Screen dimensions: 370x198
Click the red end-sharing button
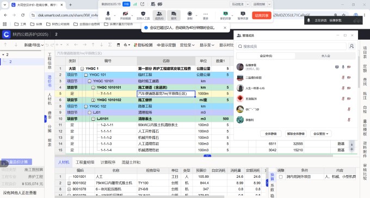(x=262, y=15)
